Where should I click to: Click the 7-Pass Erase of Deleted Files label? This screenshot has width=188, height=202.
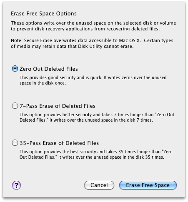click(58, 106)
